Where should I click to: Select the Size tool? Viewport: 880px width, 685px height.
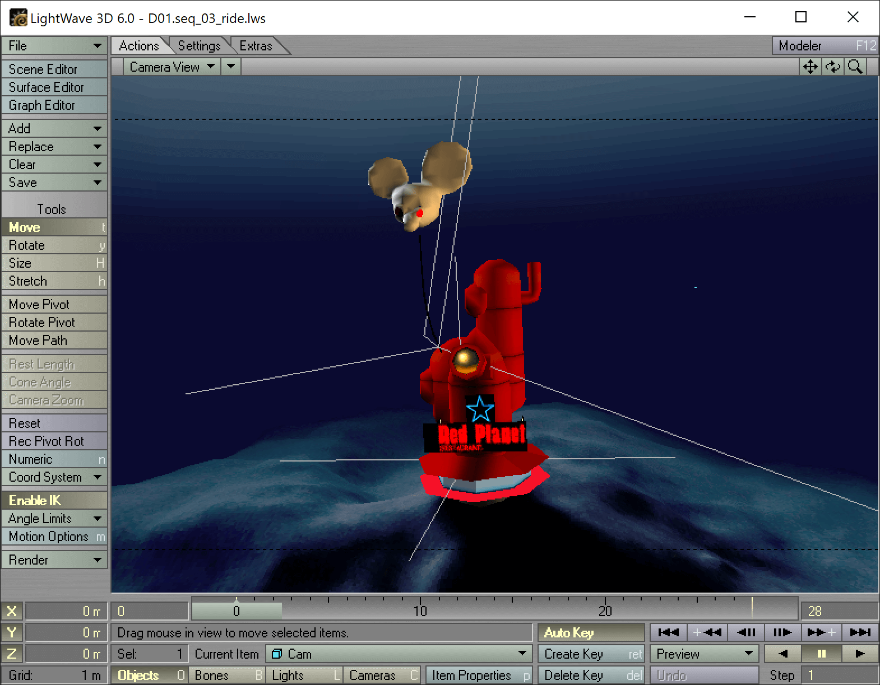pyautogui.click(x=54, y=263)
